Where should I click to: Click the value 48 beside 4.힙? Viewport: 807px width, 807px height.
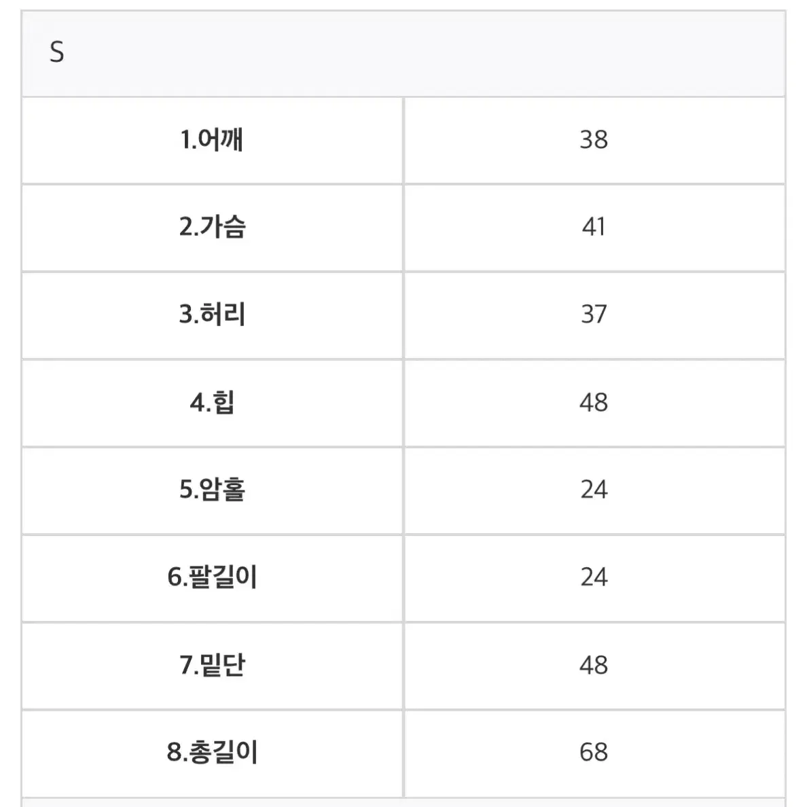(594, 403)
